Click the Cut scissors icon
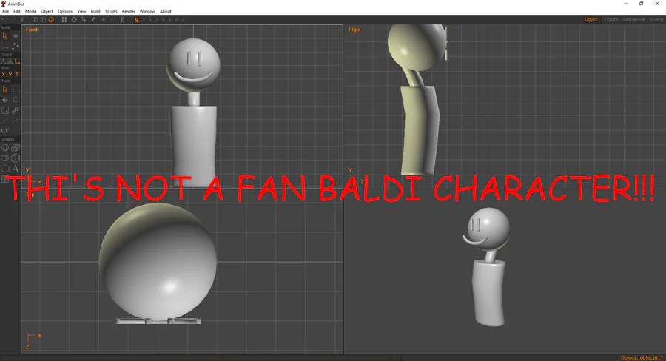The height and width of the screenshot is (361, 666). coord(21,19)
